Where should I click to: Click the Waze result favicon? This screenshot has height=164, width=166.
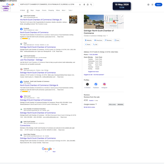pos(21,44)
